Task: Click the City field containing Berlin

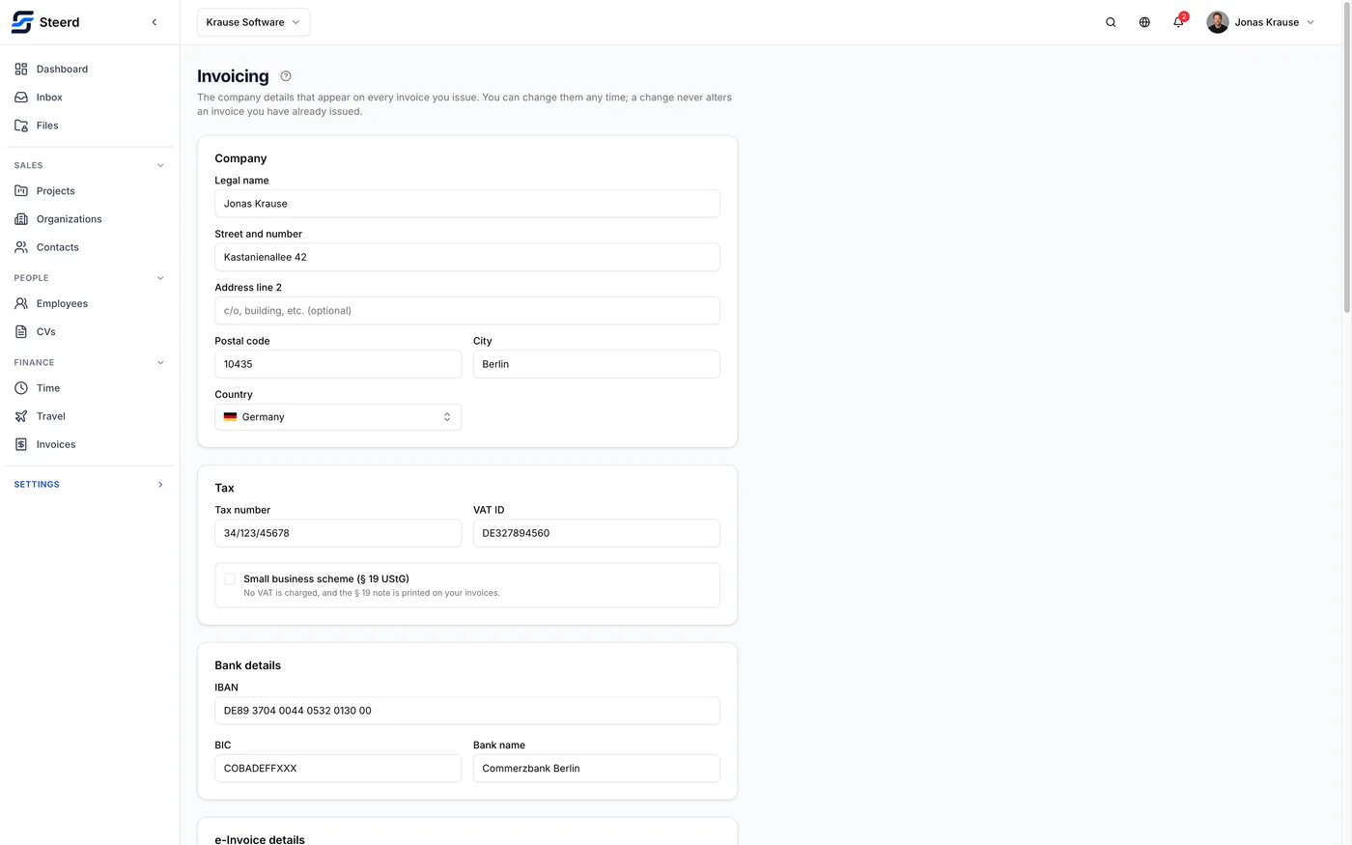Action: (x=597, y=364)
